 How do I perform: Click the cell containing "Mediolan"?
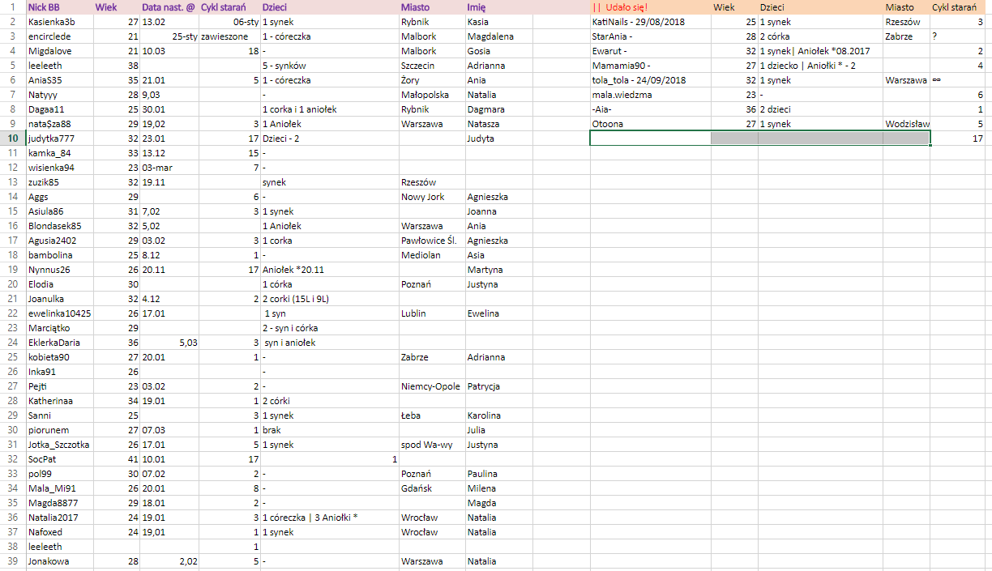[430, 255]
